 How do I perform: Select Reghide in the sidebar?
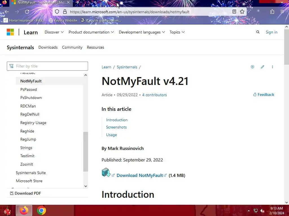tap(27, 131)
